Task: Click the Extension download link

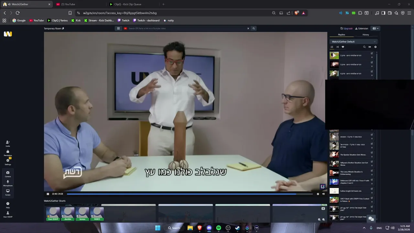Action: coord(362,28)
